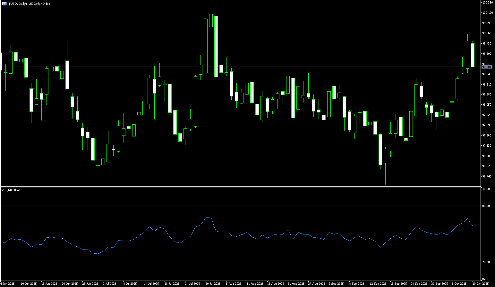Click the latest white candle on far right
Screen dimensions: 495x287
[473, 55]
